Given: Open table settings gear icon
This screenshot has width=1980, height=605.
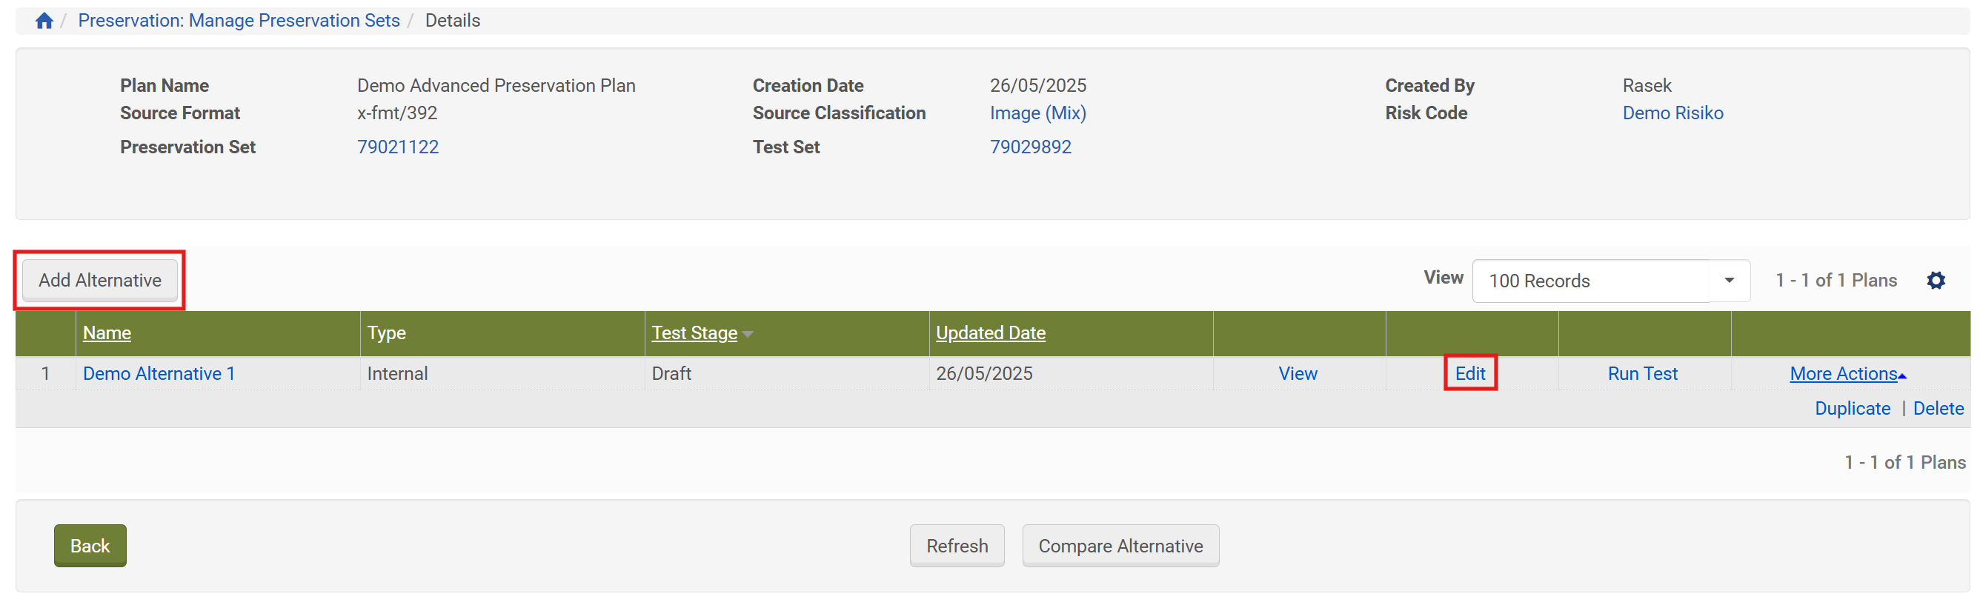Looking at the screenshot, I should pyautogui.click(x=1935, y=280).
